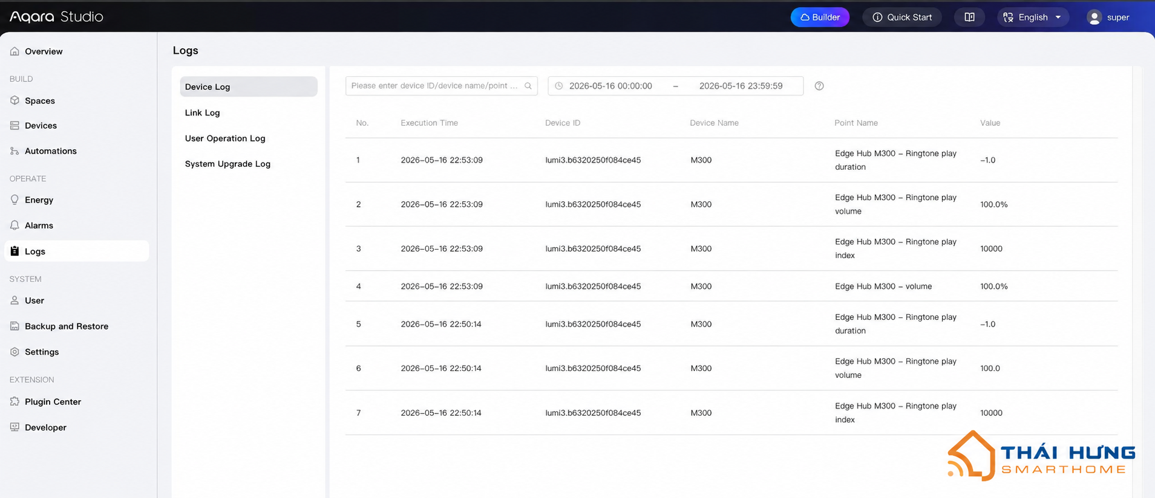1155x498 pixels.
Task: Click the Builder button
Action: [x=820, y=17]
